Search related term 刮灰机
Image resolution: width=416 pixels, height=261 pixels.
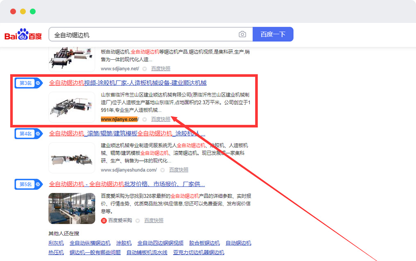point(56,243)
